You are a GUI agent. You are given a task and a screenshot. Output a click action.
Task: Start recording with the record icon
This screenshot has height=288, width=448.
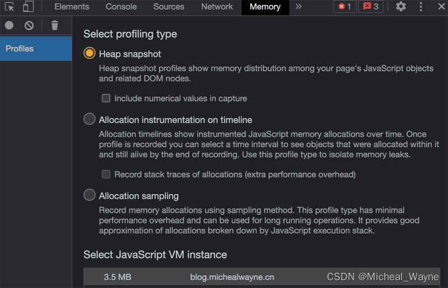pyautogui.click(x=9, y=25)
